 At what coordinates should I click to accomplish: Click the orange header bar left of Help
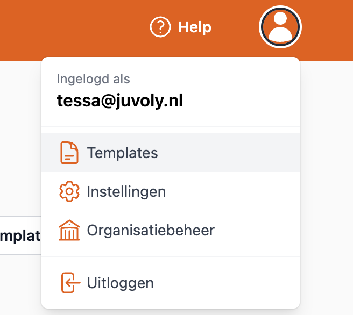pyautogui.click(x=70, y=27)
